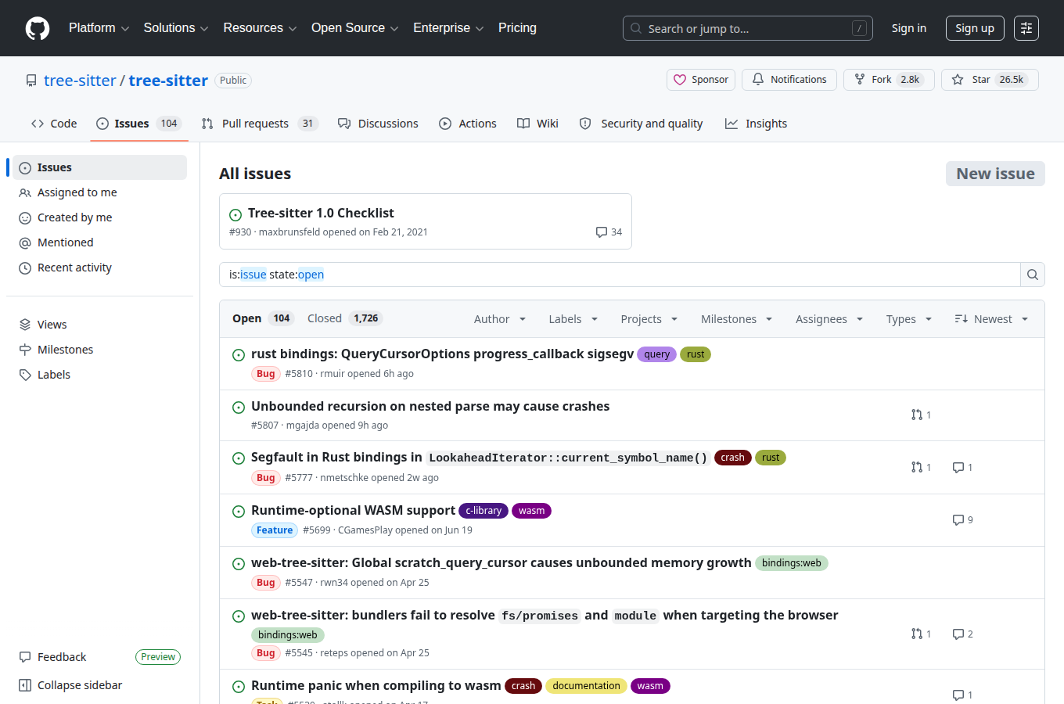1064x704 pixels.
Task: Open Views in the sidebar
Action: tap(99, 325)
